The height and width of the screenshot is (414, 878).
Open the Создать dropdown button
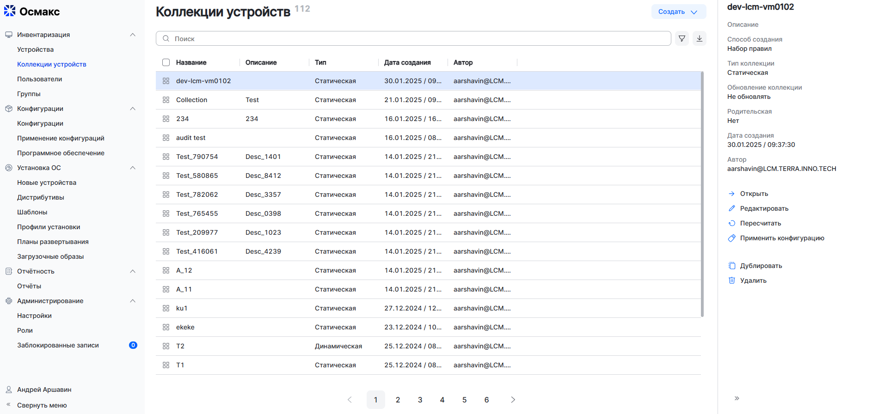pos(678,12)
